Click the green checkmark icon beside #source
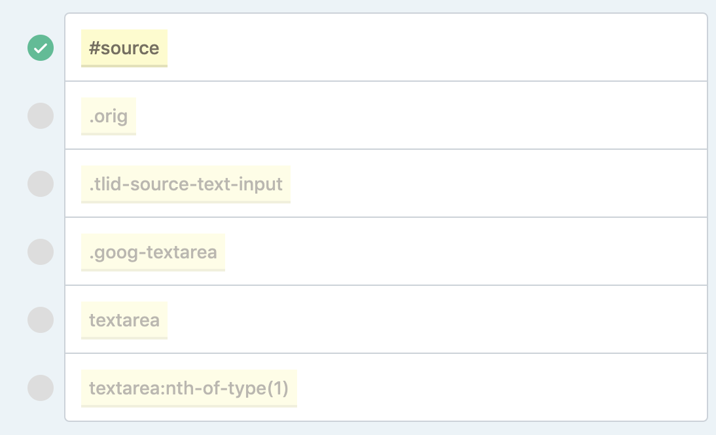The image size is (716, 435). click(x=41, y=48)
